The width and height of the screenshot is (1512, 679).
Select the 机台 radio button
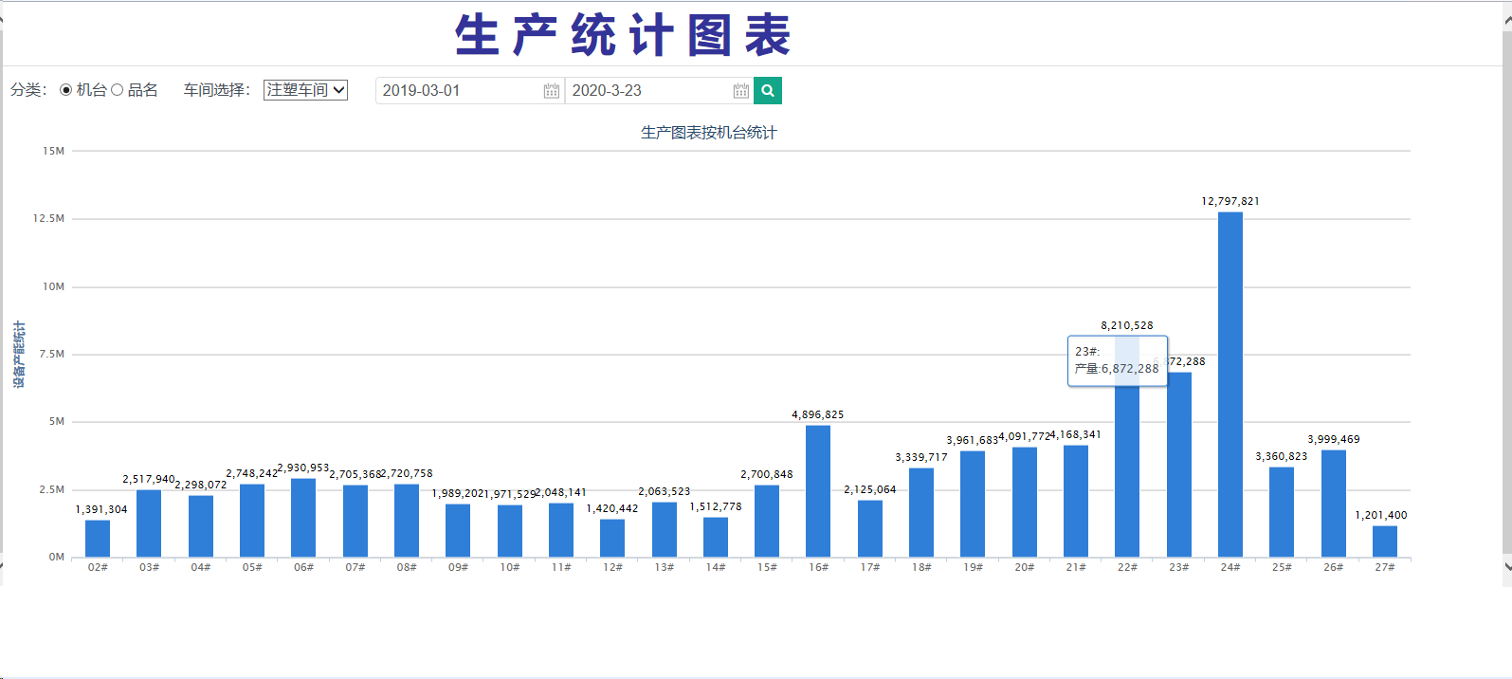click(65, 90)
